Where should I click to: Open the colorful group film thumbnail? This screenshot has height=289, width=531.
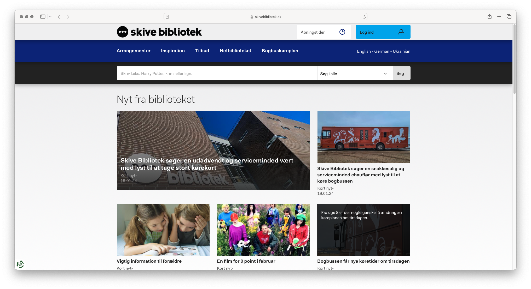click(263, 230)
